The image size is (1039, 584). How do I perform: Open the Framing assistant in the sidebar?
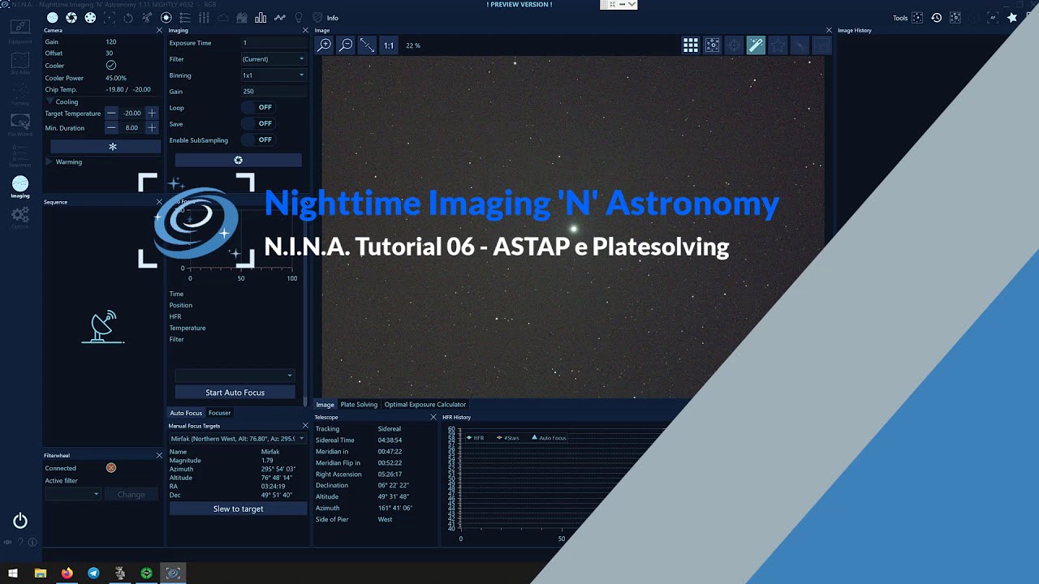pyautogui.click(x=20, y=96)
